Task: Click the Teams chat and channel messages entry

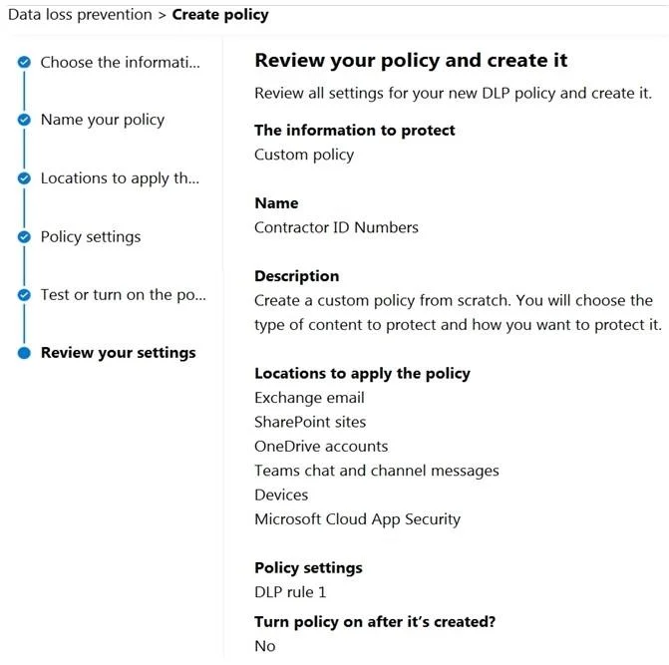Action: 377,471
